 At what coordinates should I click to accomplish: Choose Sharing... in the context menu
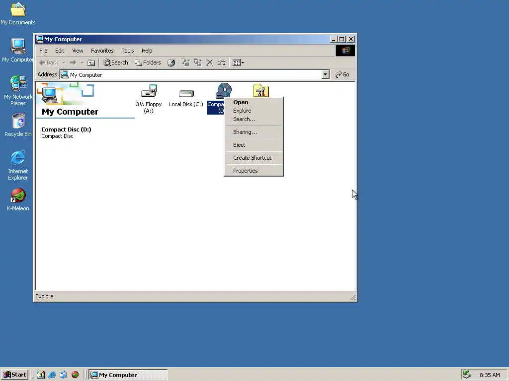click(254, 132)
